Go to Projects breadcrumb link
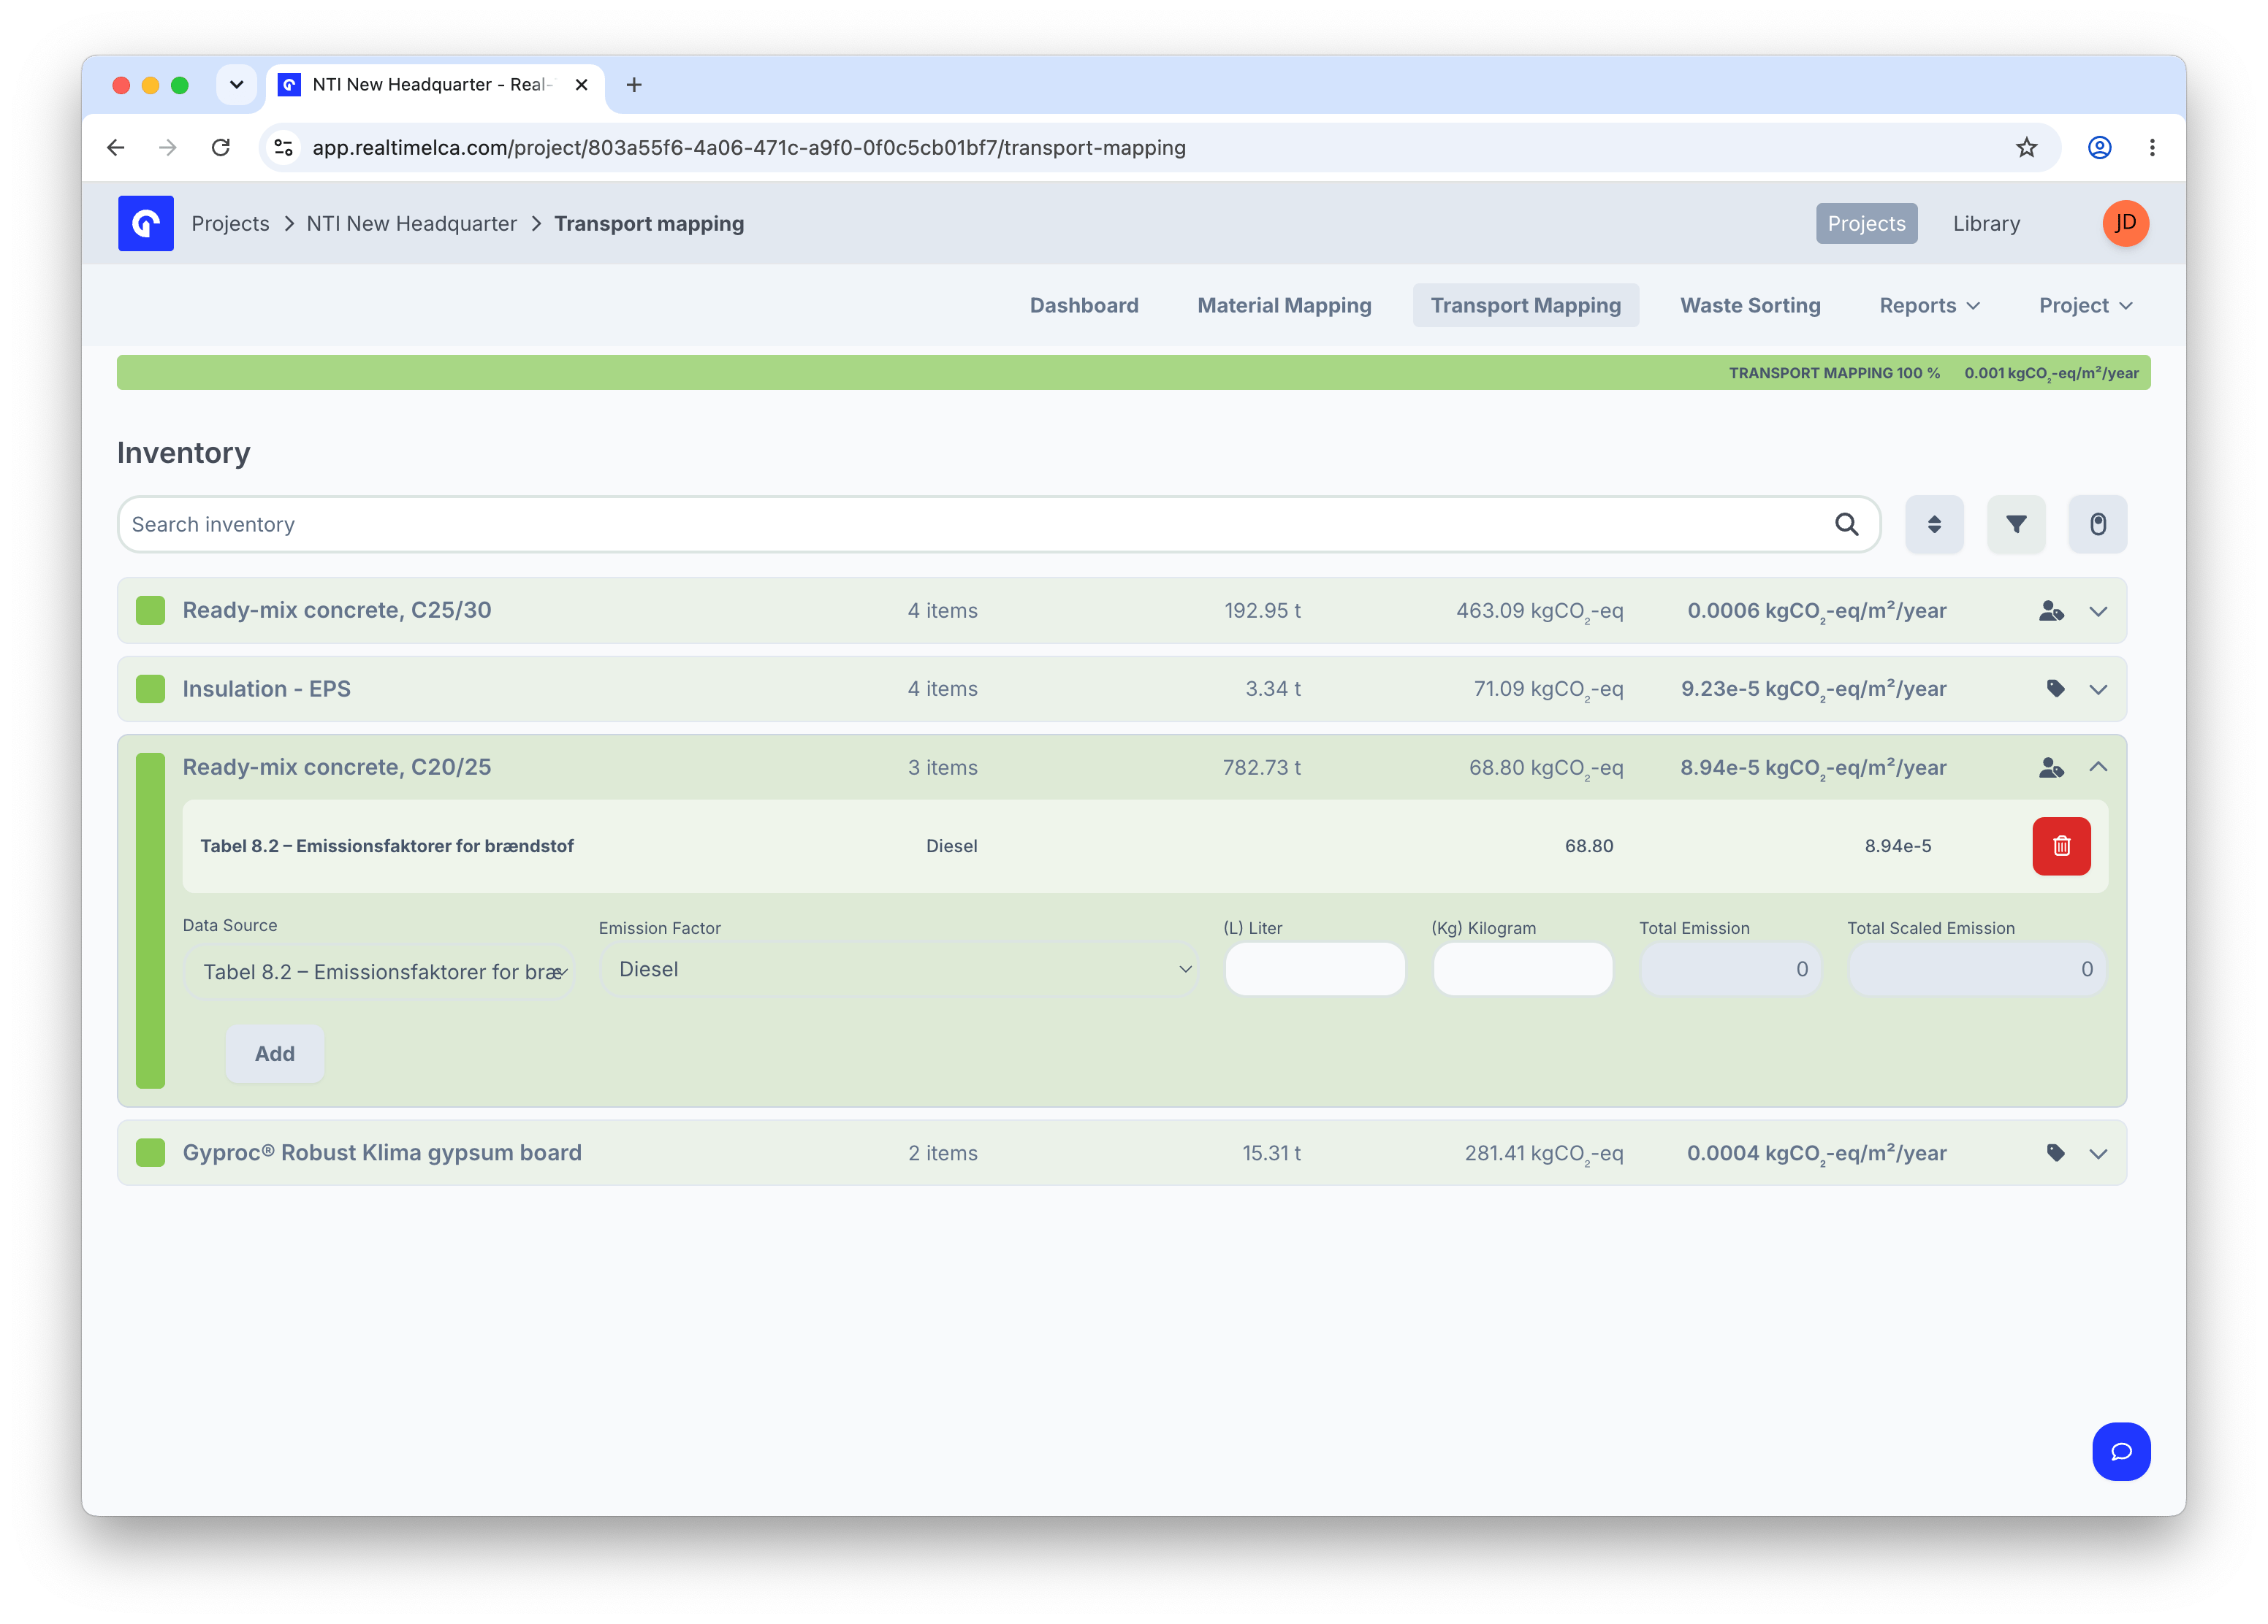The height and width of the screenshot is (1624, 2268). [230, 223]
